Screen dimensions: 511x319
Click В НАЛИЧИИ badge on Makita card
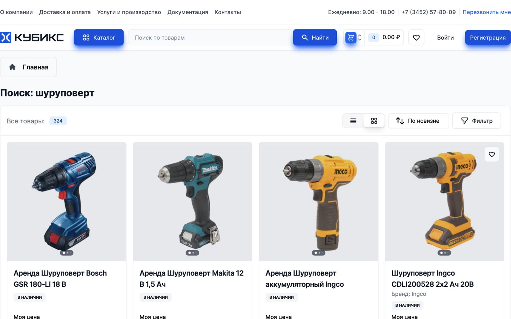tap(156, 297)
